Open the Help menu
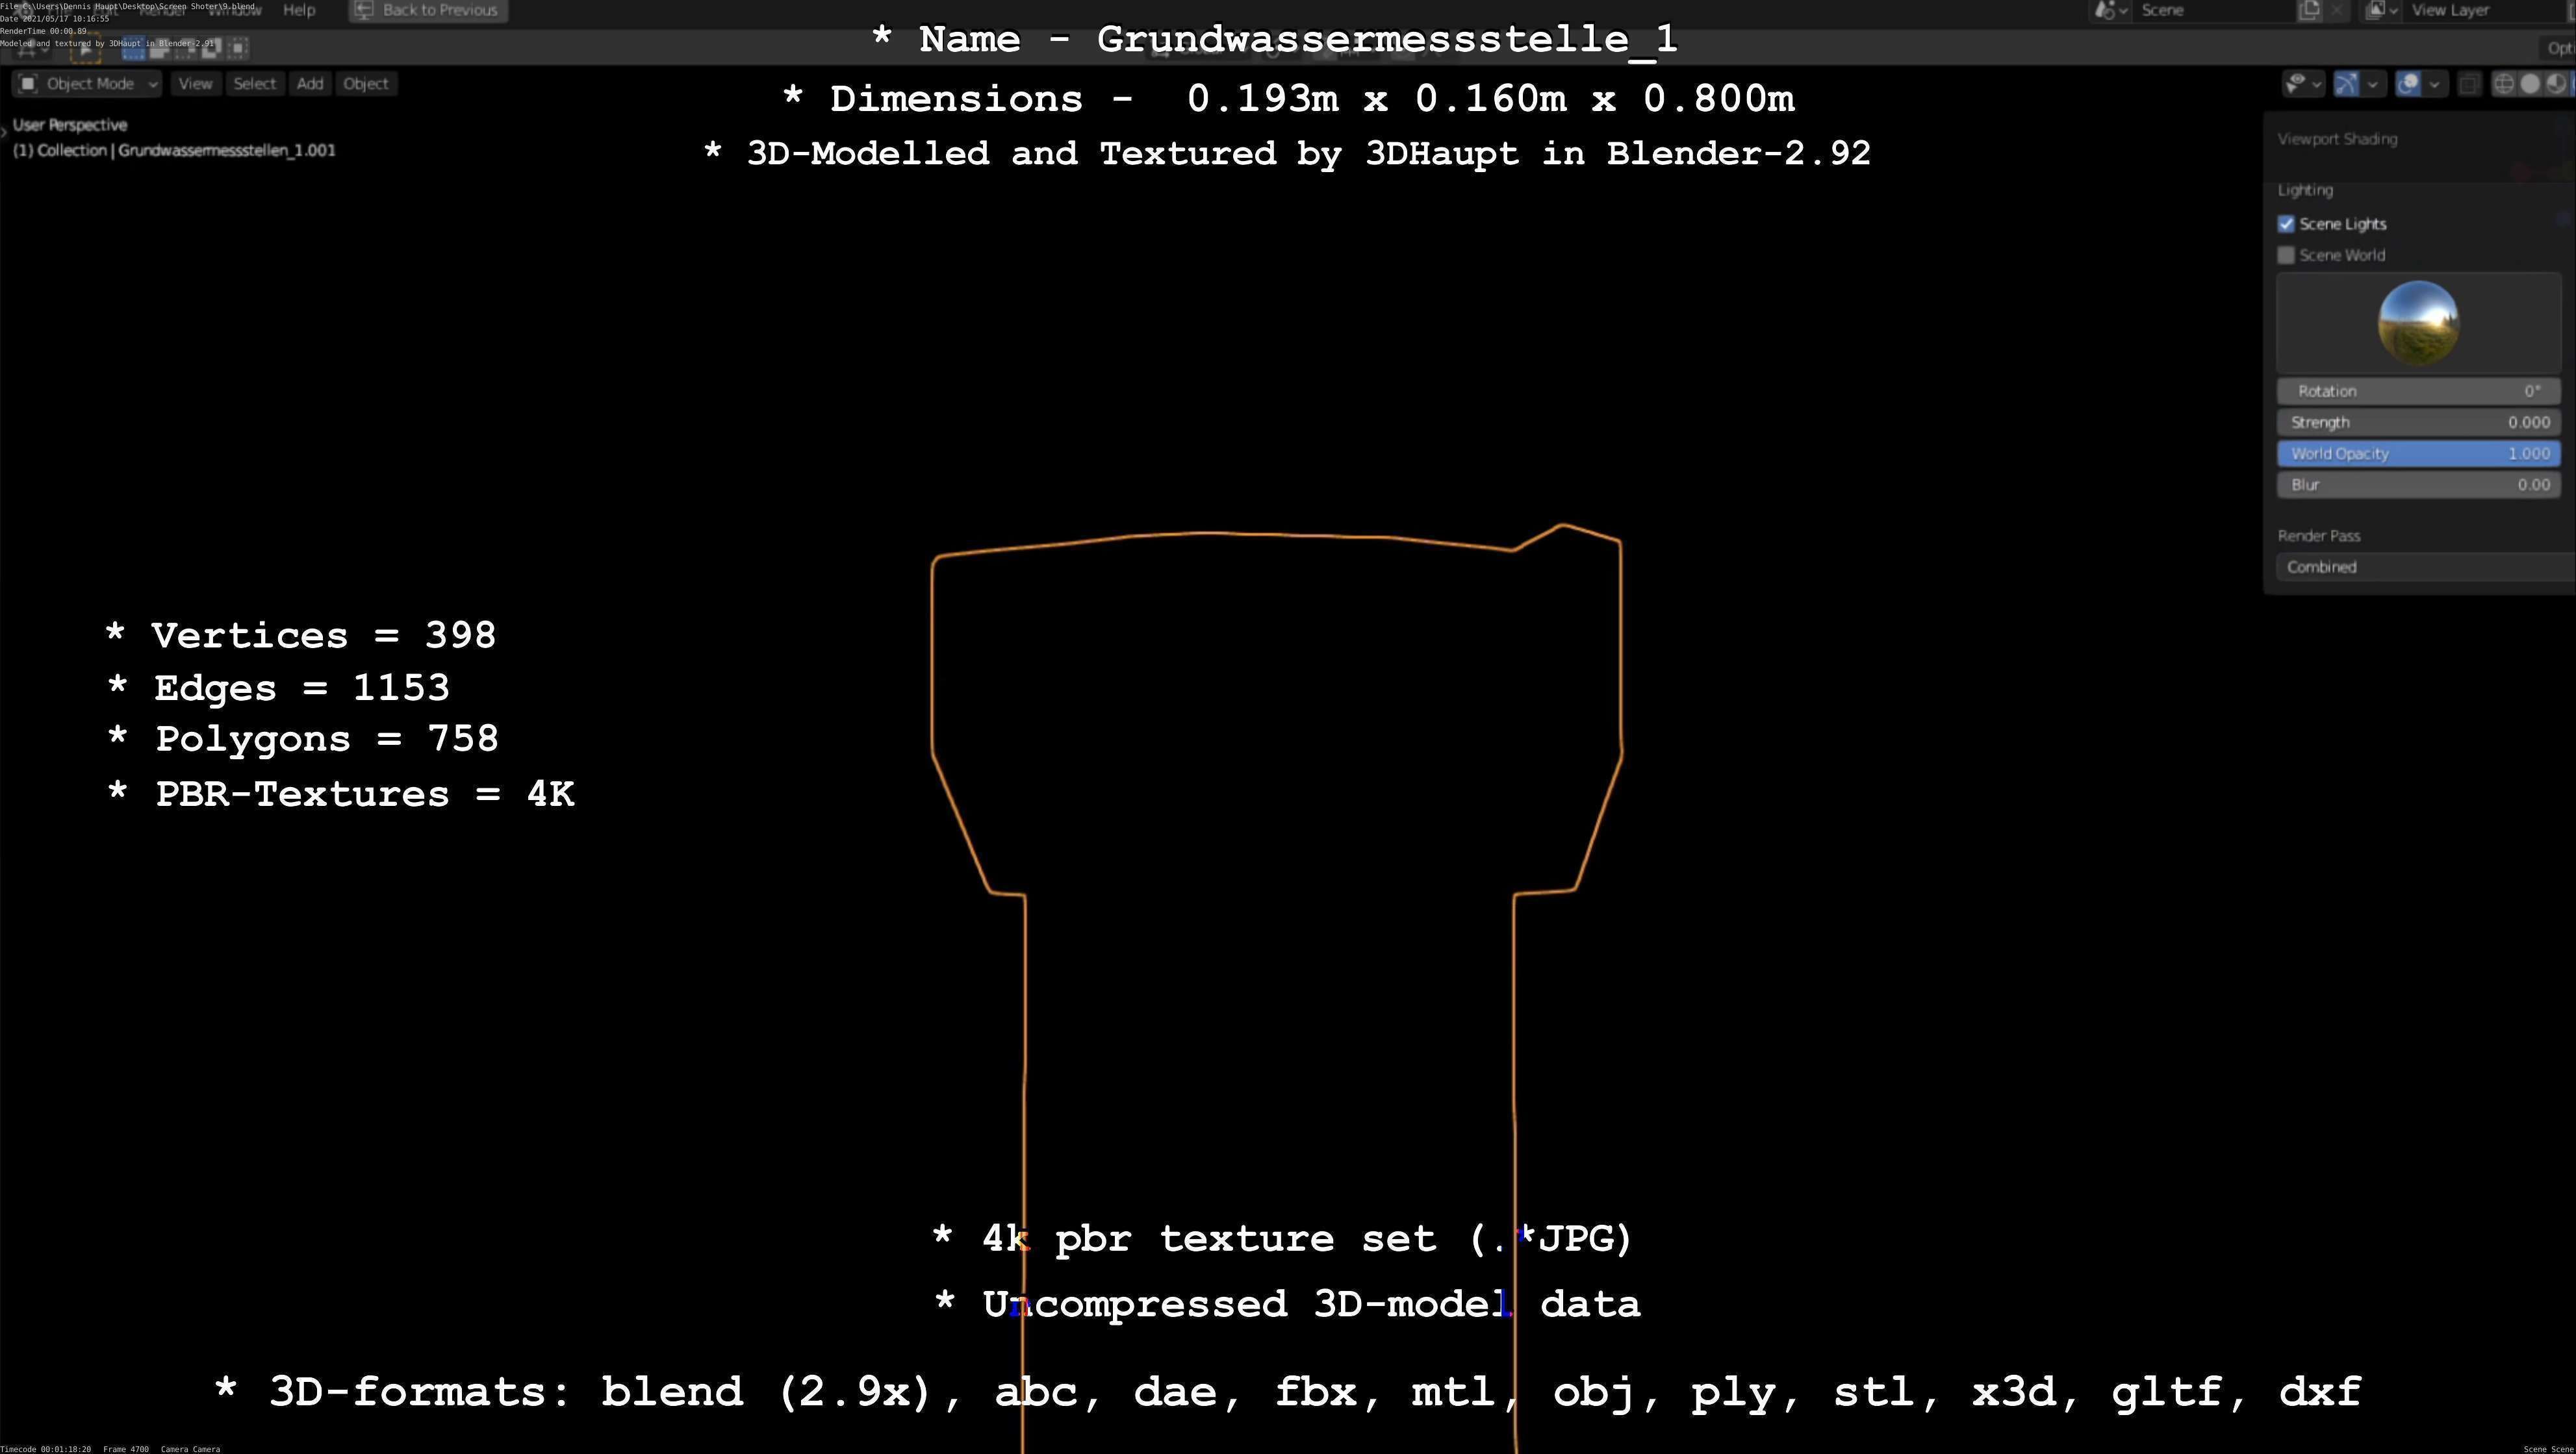The width and height of the screenshot is (2576, 1454). pos(299,10)
